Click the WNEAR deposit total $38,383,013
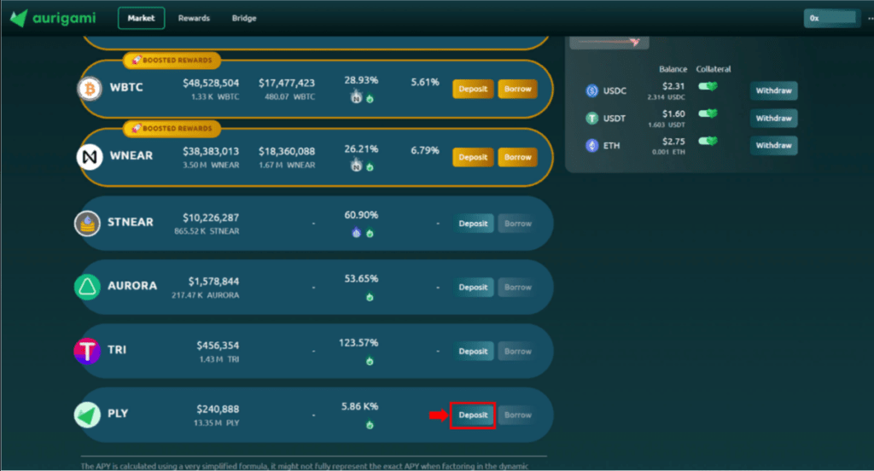This screenshot has width=874, height=471. pos(211,151)
